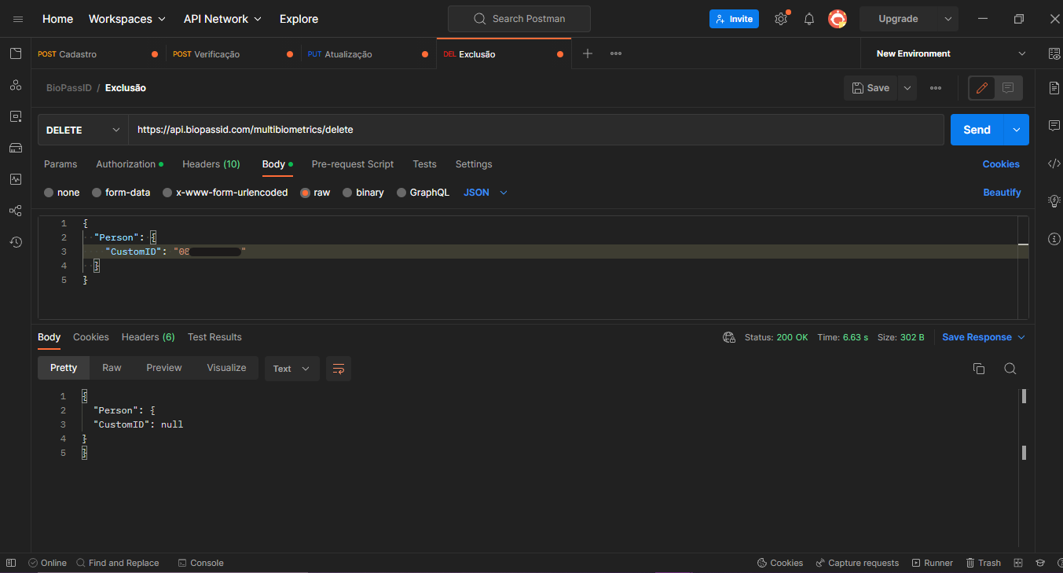Expand Upgrade dropdown arrow
1063x573 pixels.
(x=948, y=19)
